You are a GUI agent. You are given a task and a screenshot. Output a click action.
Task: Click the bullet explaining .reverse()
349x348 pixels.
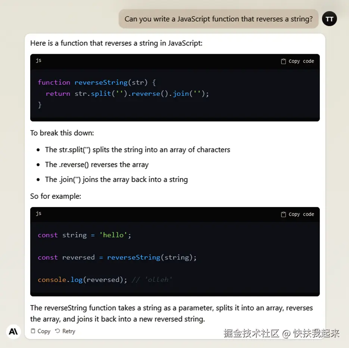click(97, 165)
